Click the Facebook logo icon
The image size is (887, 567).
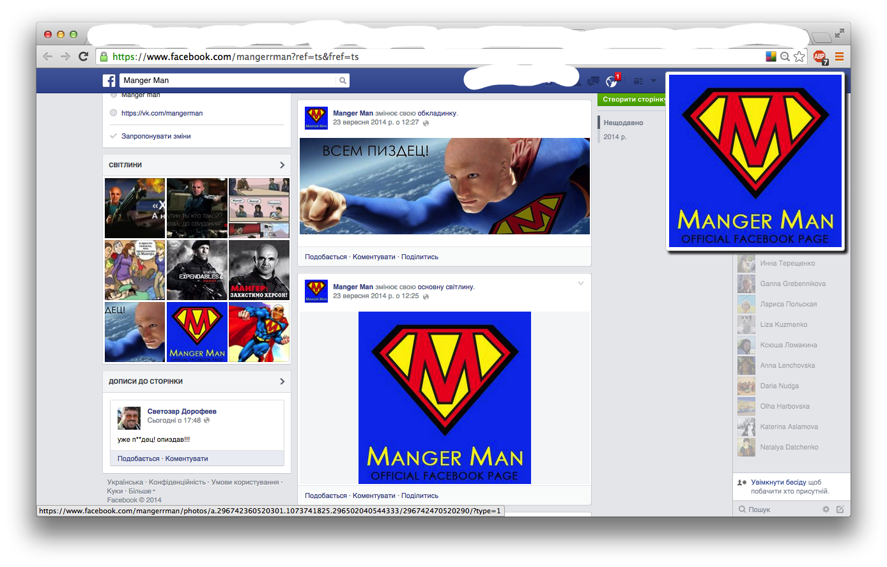pyautogui.click(x=109, y=80)
